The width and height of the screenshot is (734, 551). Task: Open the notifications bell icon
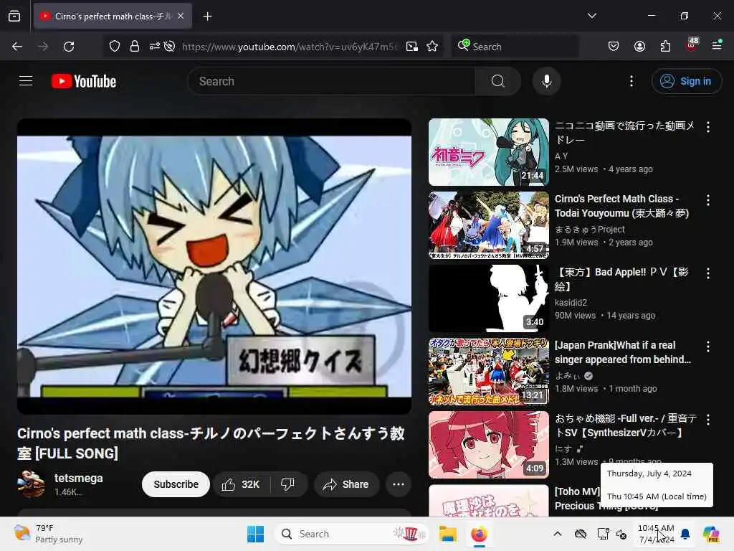tap(685, 534)
